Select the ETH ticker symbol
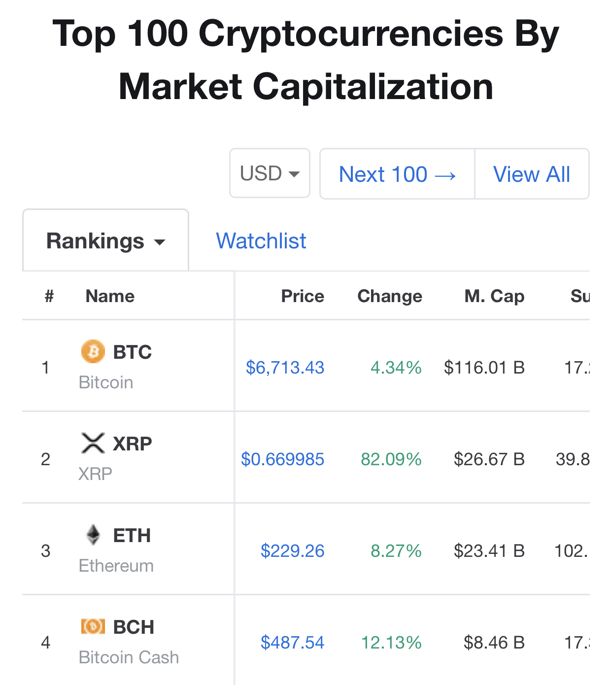This screenshot has width=612, height=685. [x=132, y=536]
